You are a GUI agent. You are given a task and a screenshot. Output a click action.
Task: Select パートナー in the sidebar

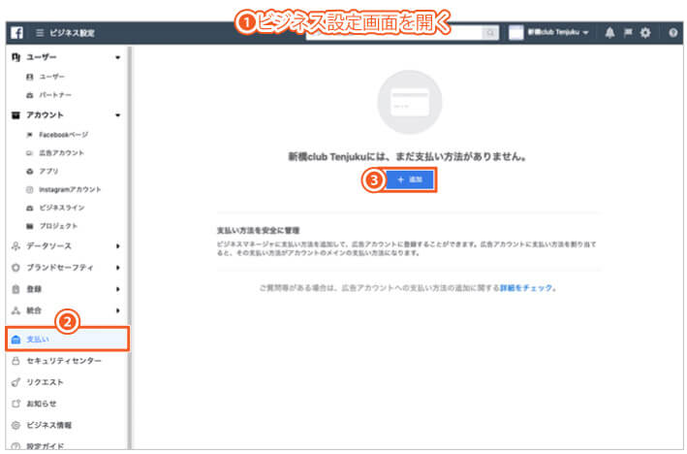pos(55,95)
